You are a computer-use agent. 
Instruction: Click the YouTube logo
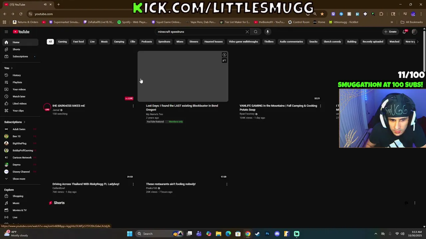pos(21,32)
